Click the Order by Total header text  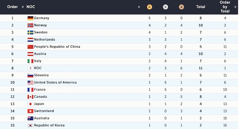(225, 7)
